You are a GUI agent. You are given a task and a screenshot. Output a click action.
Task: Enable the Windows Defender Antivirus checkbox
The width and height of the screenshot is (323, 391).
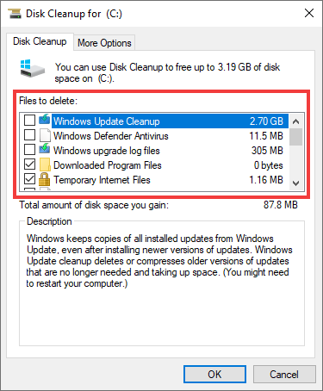(x=29, y=135)
